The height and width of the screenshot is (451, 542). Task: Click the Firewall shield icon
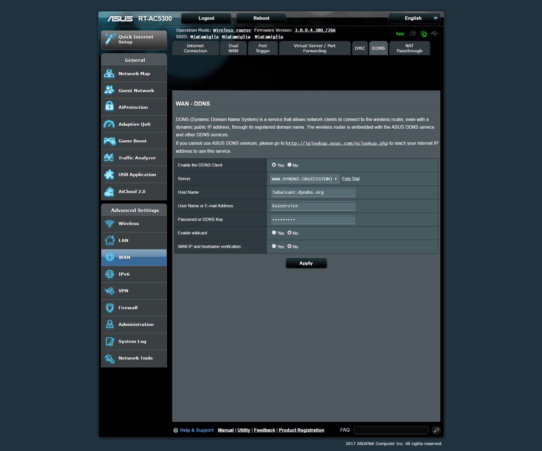point(110,307)
